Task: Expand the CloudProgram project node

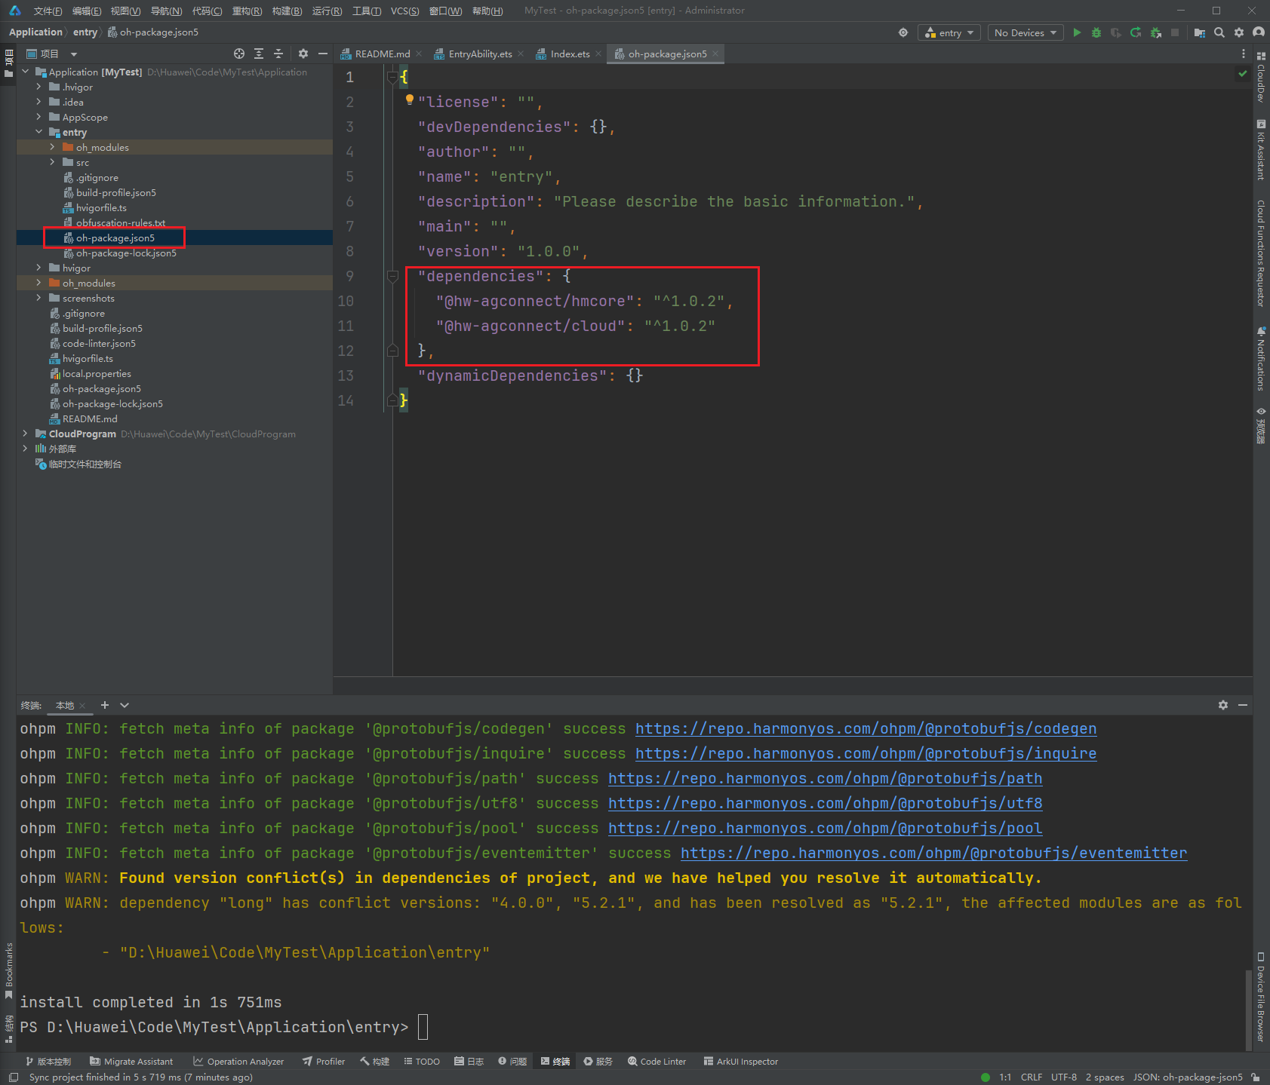Action: point(25,434)
